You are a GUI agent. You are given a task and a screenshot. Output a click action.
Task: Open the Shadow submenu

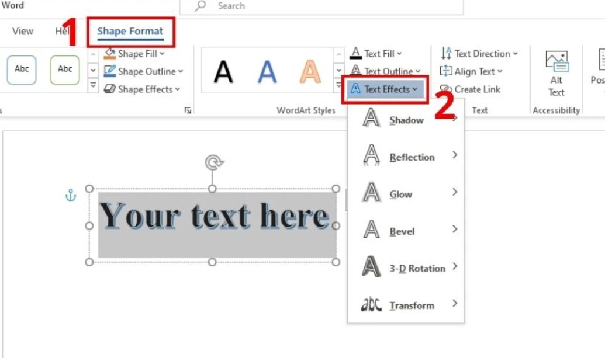[x=406, y=120]
